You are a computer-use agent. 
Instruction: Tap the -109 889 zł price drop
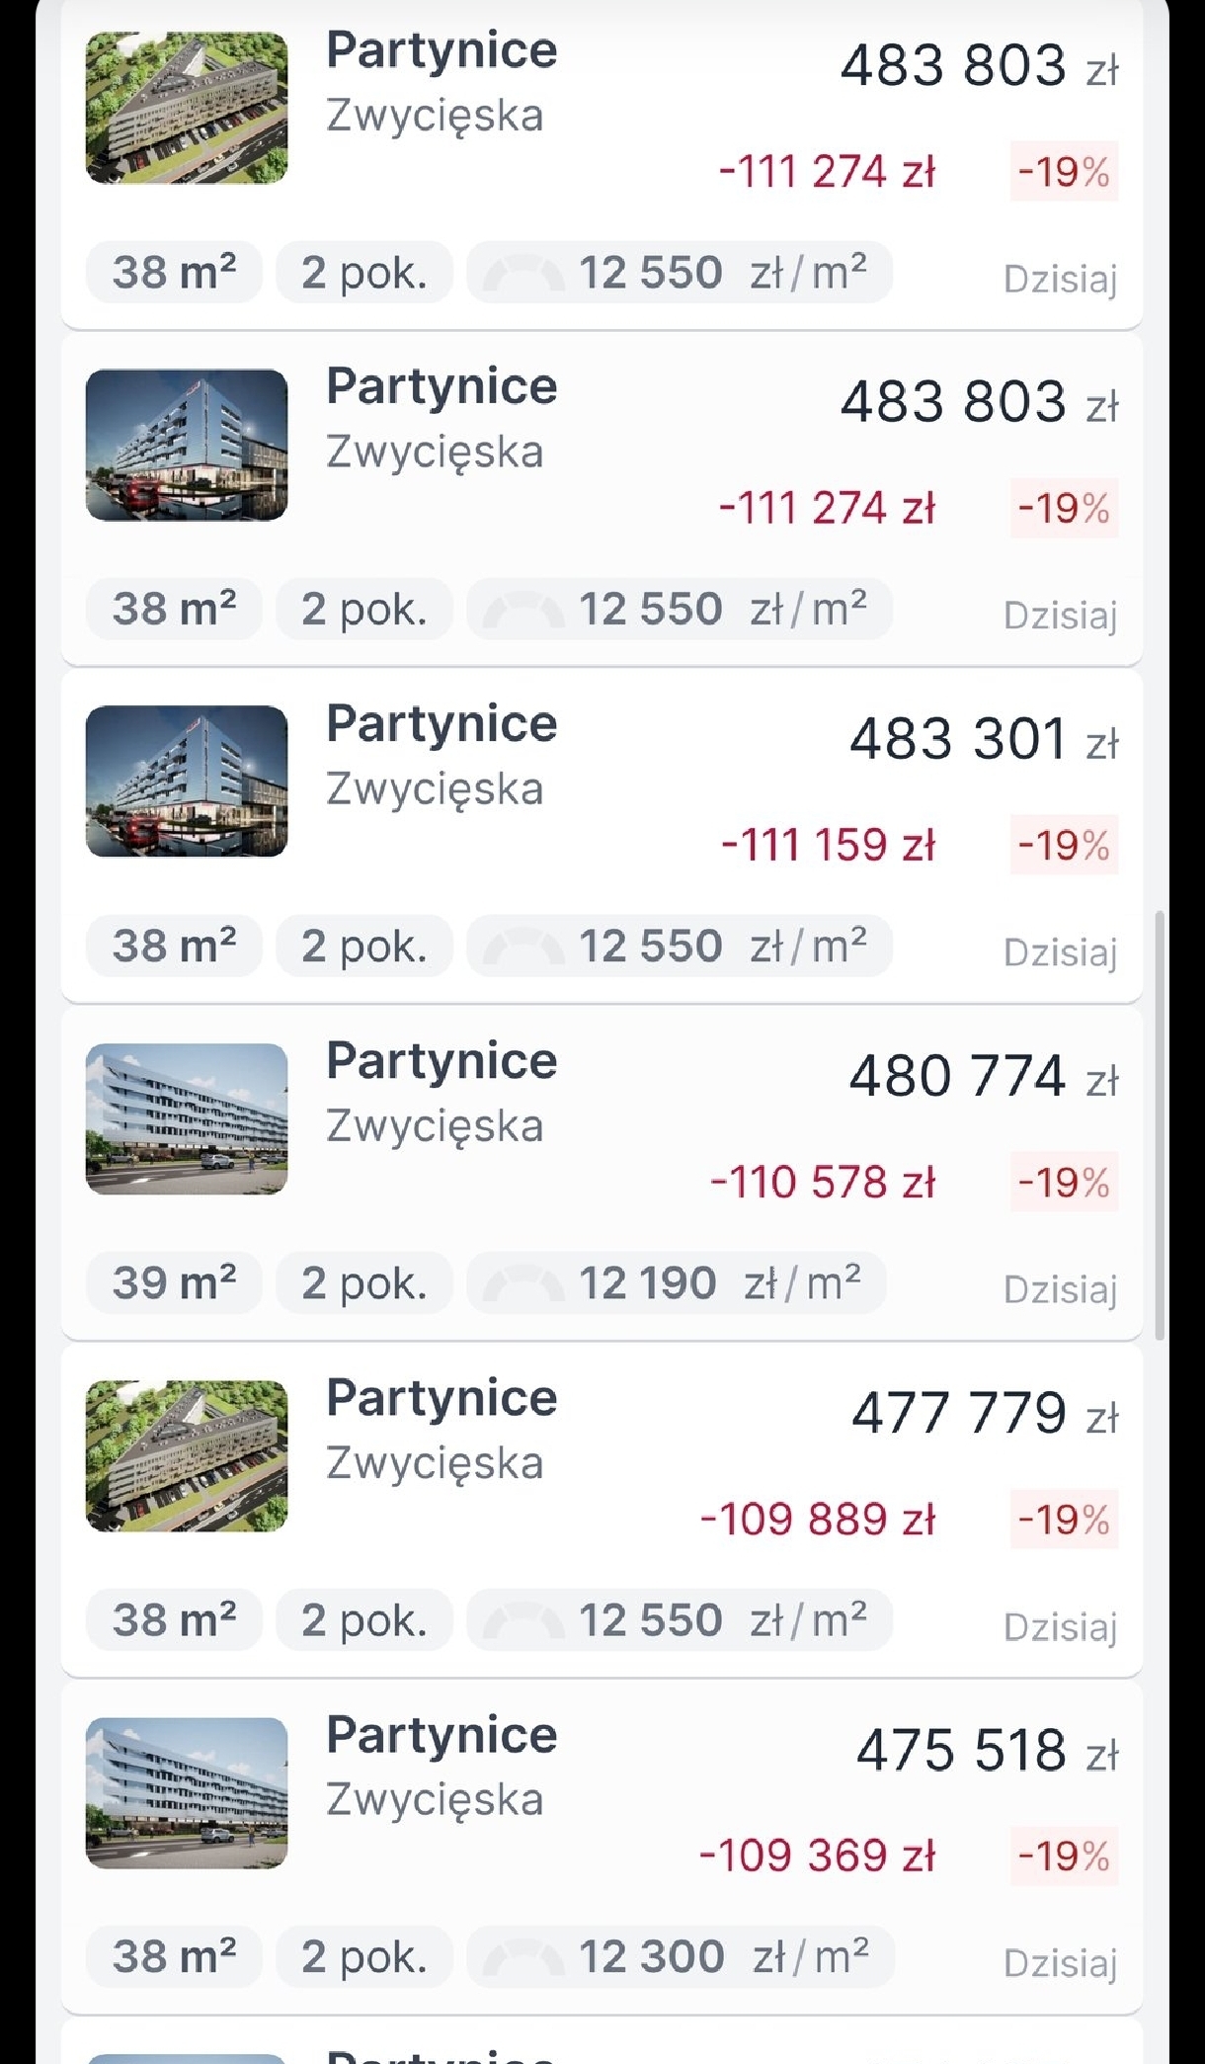(817, 1519)
